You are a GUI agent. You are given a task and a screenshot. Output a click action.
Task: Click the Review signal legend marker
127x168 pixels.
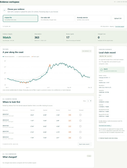pyautogui.click(x=32, y=57)
